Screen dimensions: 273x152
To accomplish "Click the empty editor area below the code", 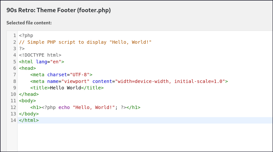I will click(144, 138).
